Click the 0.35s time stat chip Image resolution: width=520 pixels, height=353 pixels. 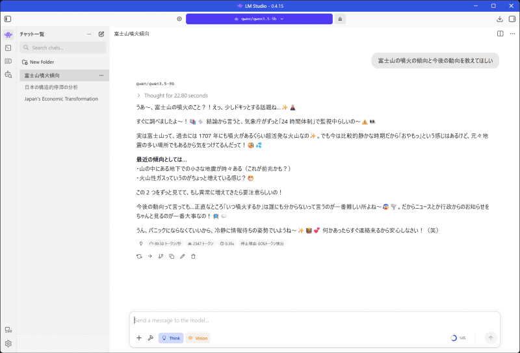tap(227, 244)
